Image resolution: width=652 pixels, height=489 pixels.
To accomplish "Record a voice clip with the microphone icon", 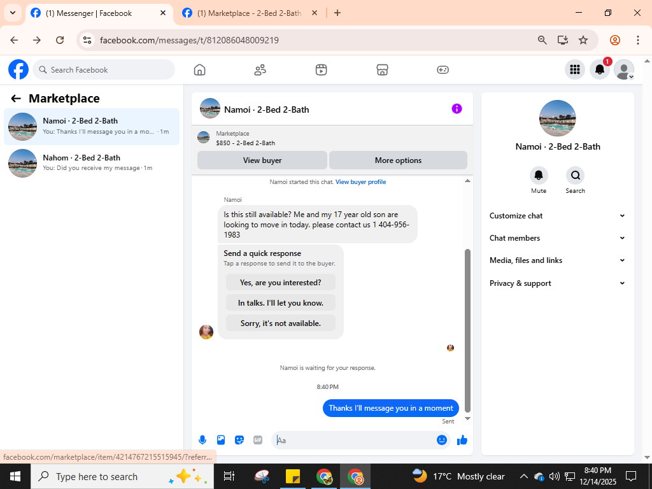I will click(x=202, y=440).
